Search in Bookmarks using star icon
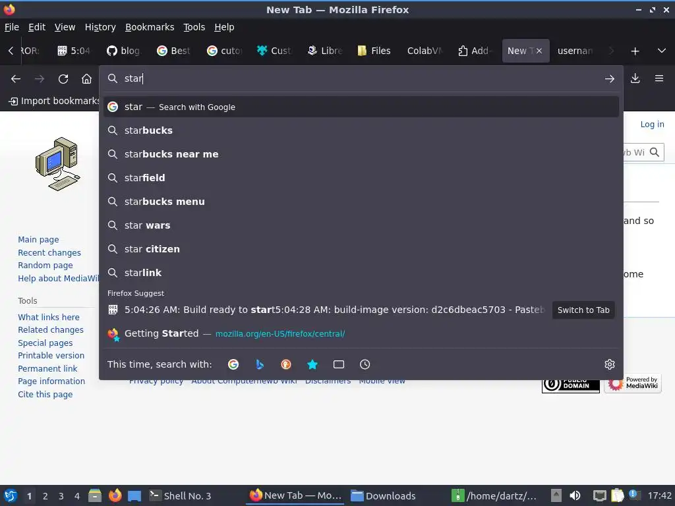The width and height of the screenshot is (675, 506). pyautogui.click(x=312, y=364)
